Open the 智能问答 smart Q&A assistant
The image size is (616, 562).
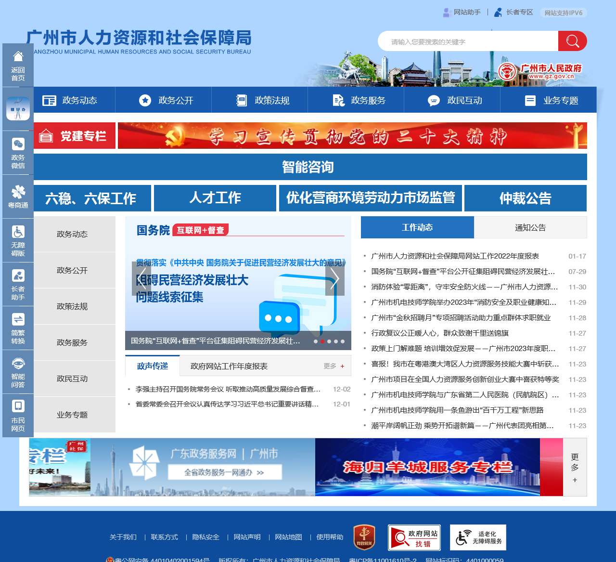point(18,372)
